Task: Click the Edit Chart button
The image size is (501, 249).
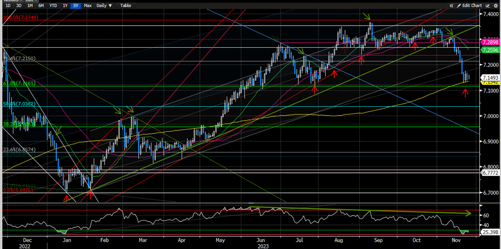Action: coord(469,5)
